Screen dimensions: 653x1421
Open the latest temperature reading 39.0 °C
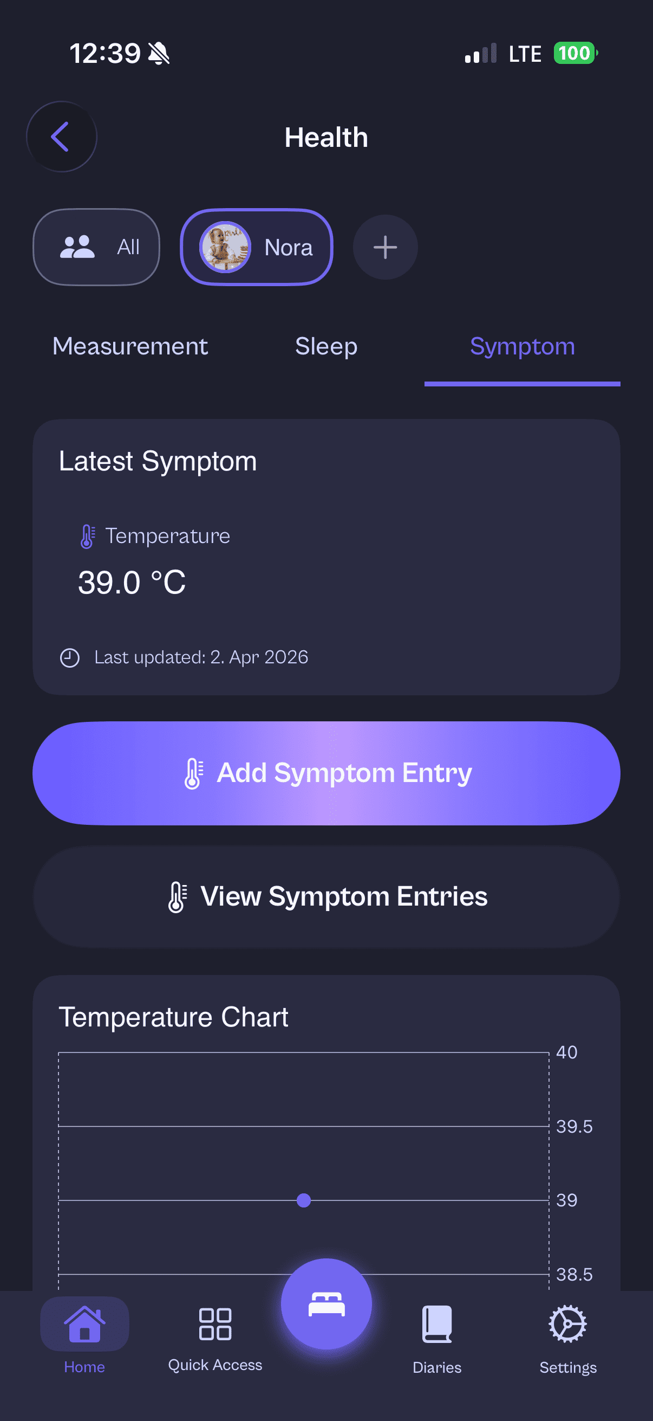132,583
